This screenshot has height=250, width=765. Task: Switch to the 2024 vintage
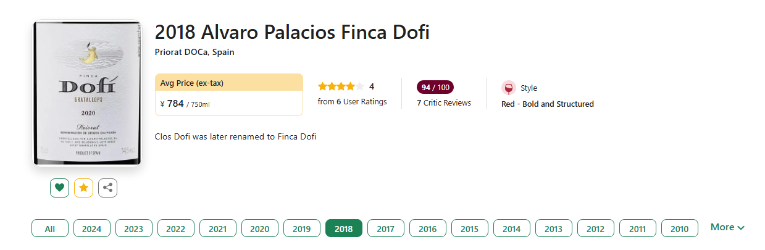tap(92, 228)
